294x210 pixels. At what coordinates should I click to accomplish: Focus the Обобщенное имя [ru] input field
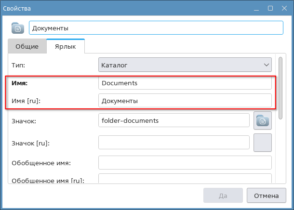(185, 180)
